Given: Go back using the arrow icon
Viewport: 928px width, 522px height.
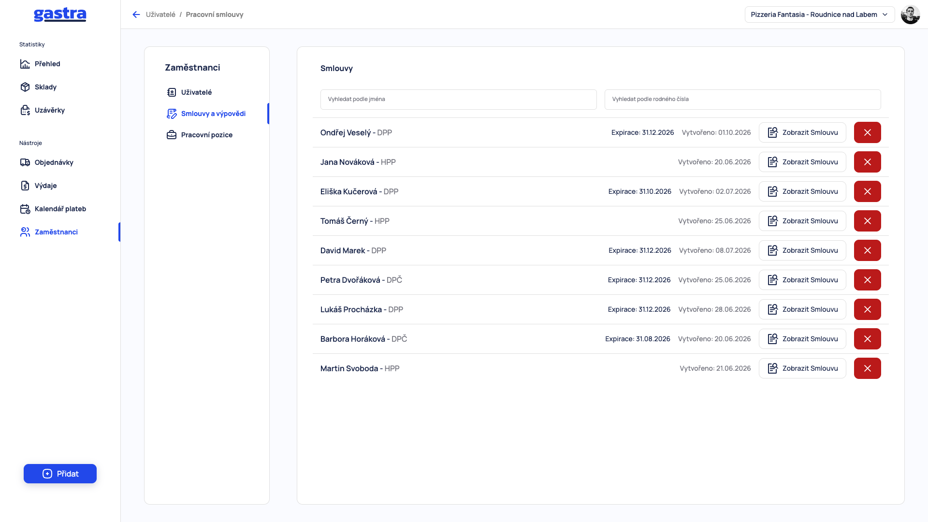Looking at the screenshot, I should pos(136,14).
